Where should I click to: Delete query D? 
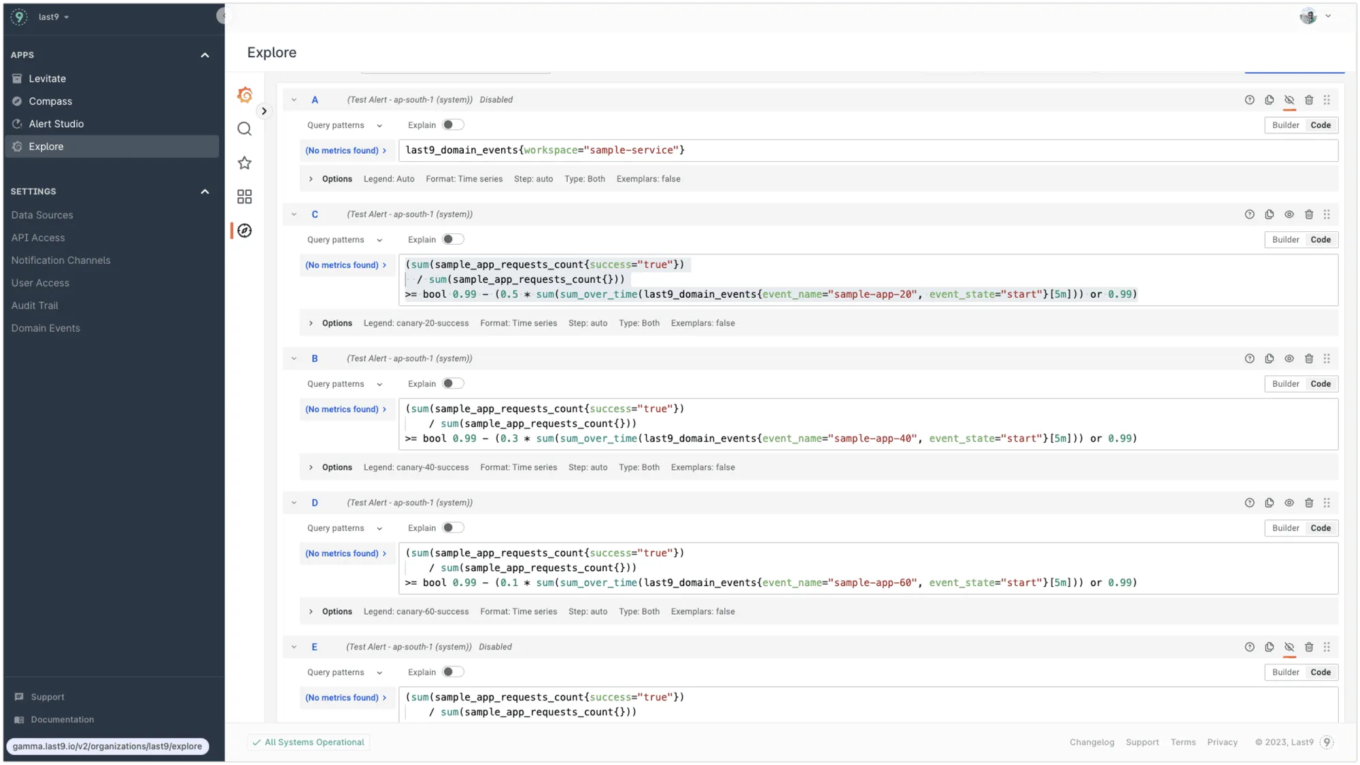(1309, 503)
